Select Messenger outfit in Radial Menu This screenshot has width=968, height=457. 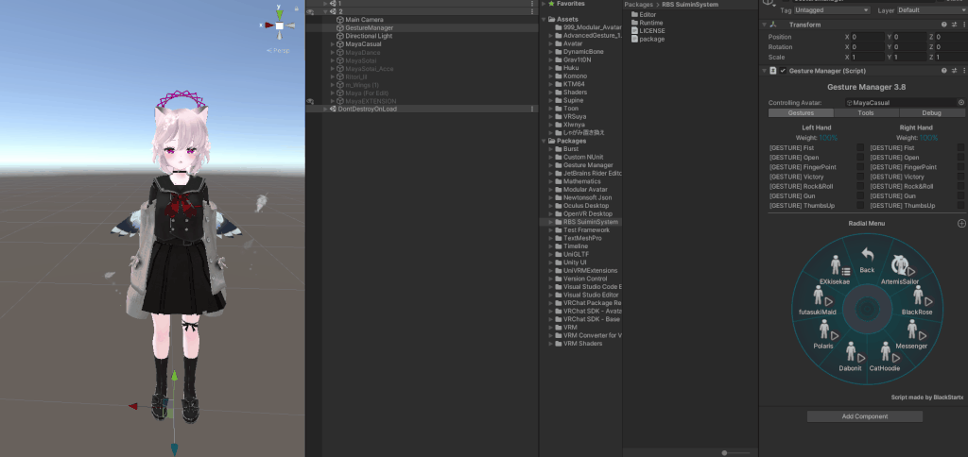911,335
